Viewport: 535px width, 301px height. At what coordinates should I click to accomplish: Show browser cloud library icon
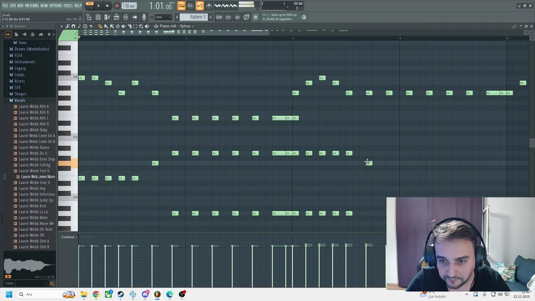click(x=41, y=34)
